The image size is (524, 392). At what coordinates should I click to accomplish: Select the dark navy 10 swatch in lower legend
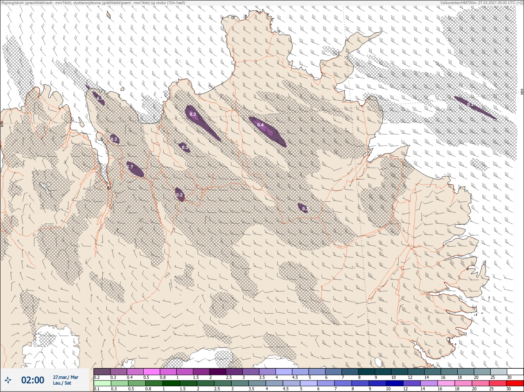coord(395,383)
